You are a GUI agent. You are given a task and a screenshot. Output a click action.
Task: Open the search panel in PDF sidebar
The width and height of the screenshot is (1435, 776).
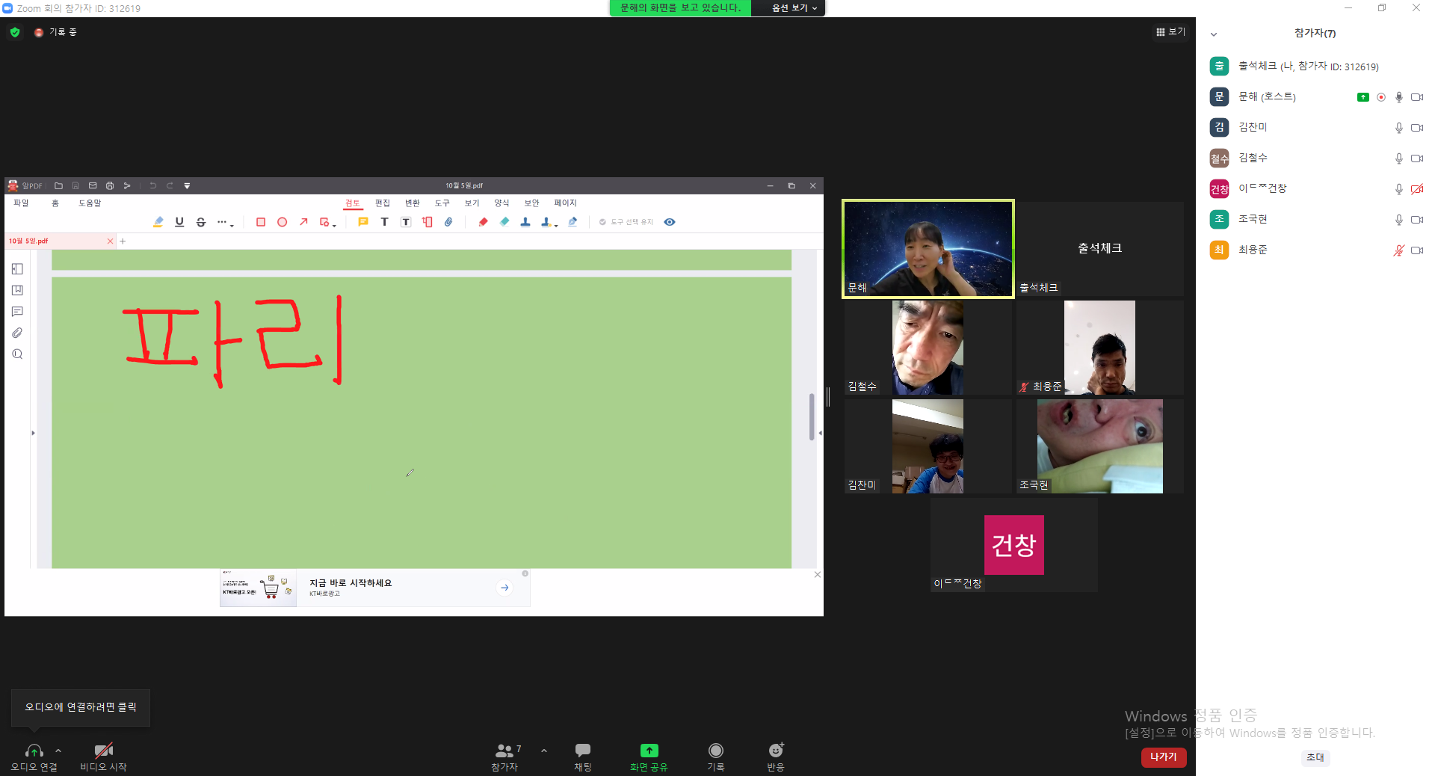point(17,354)
